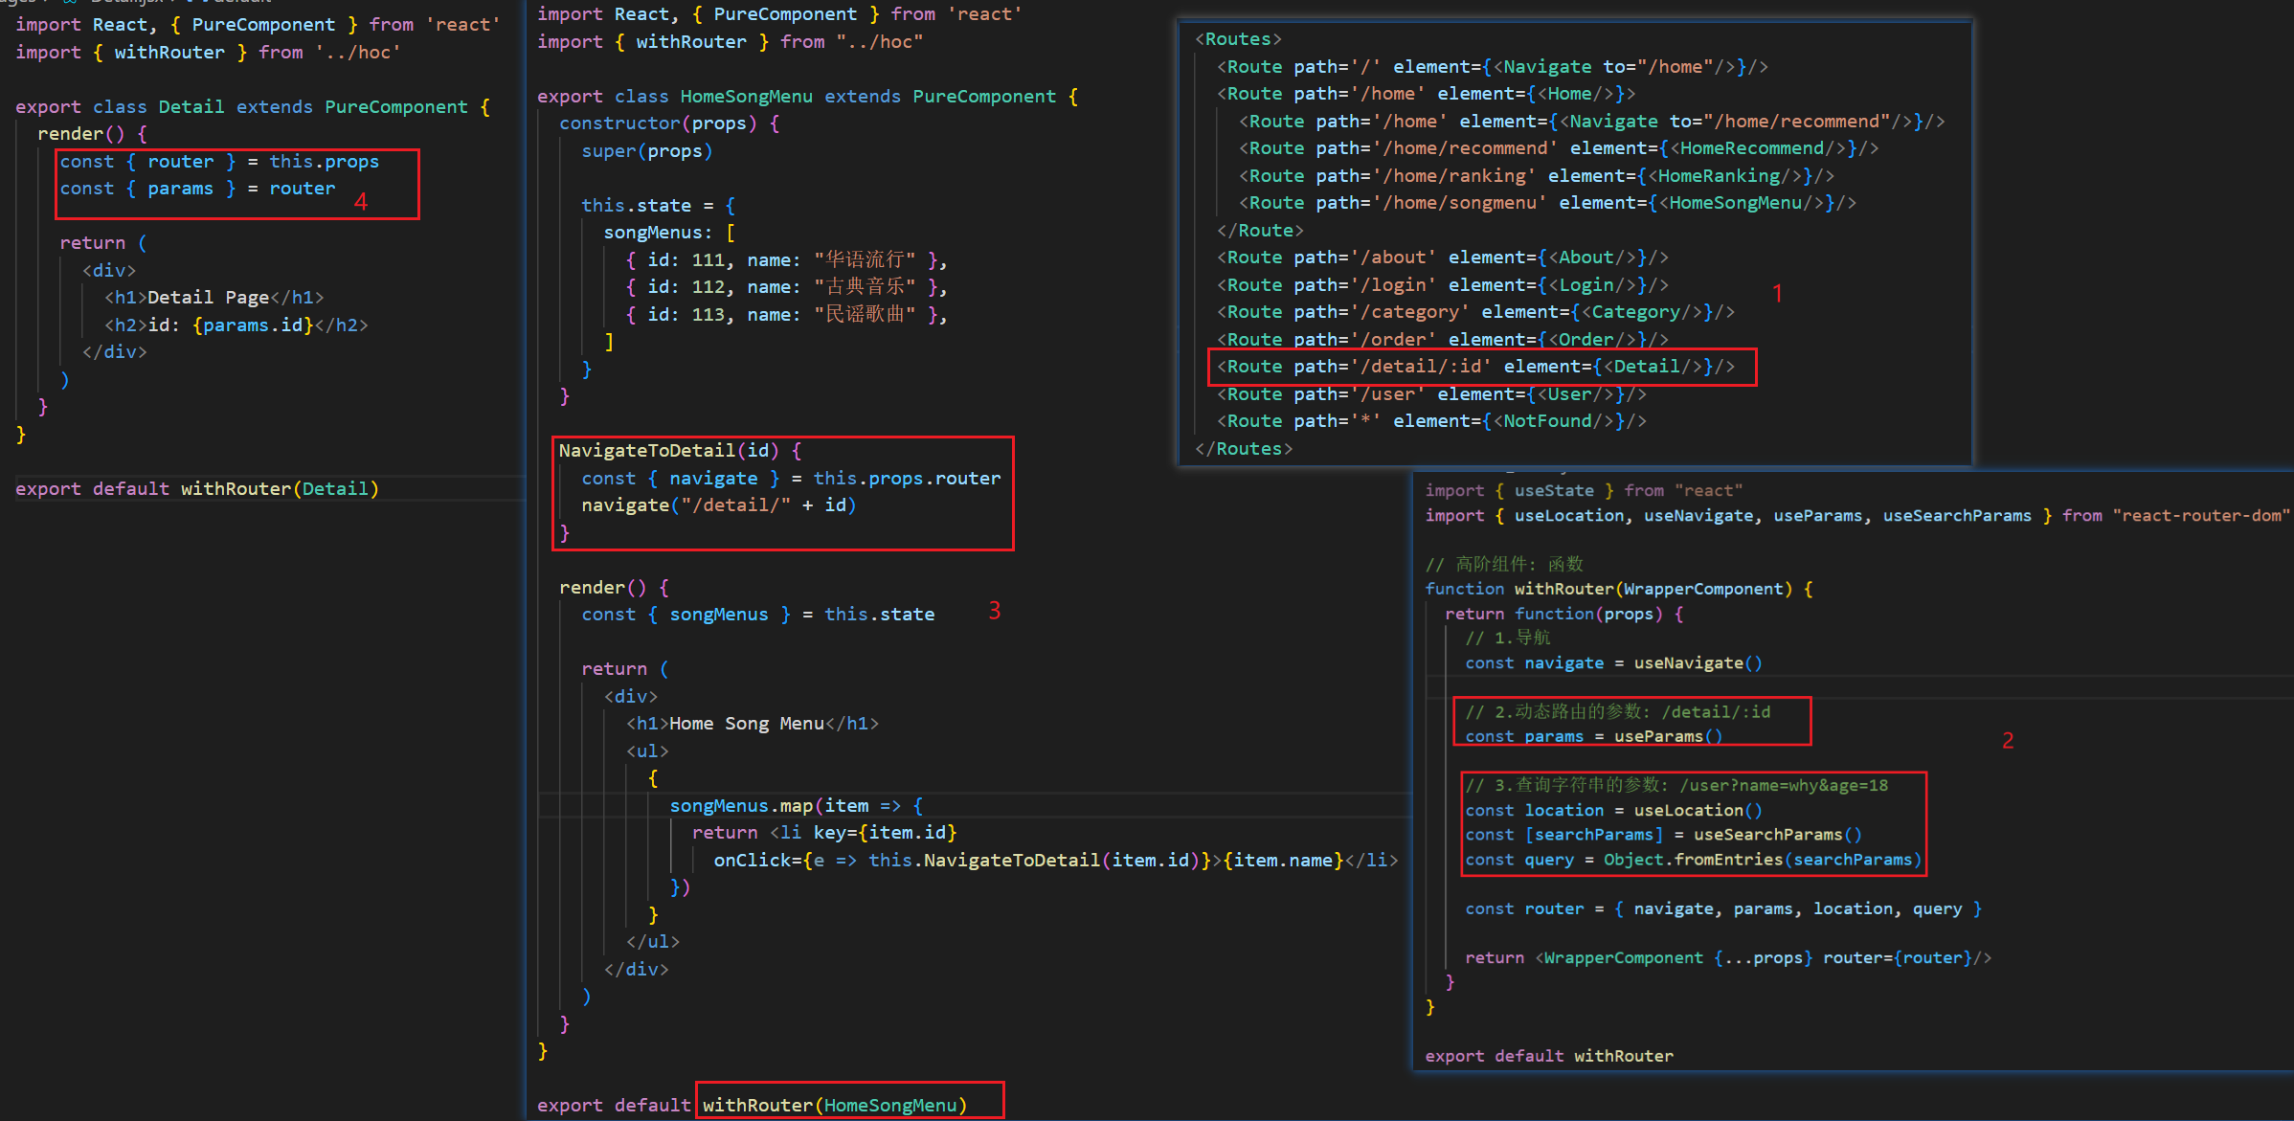Click the 'songMenus: [' line
The image size is (2294, 1121).
669,233
